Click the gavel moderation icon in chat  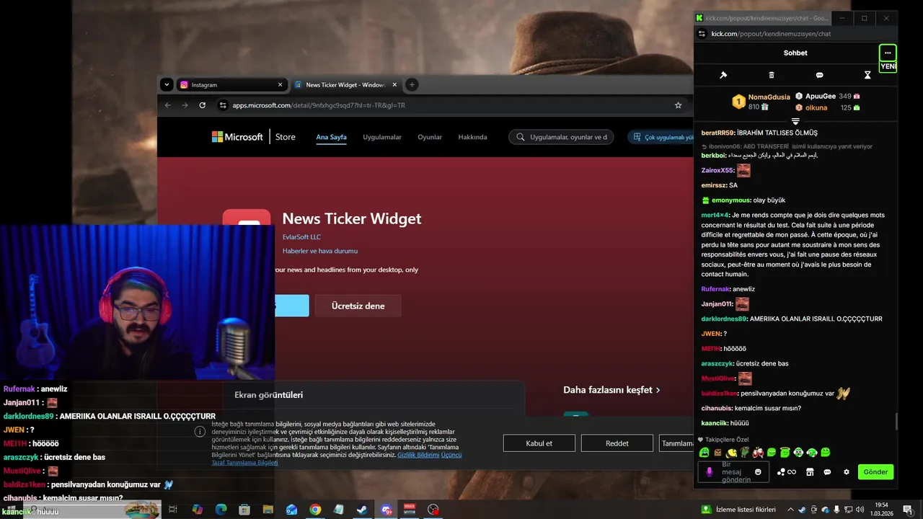coord(723,75)
